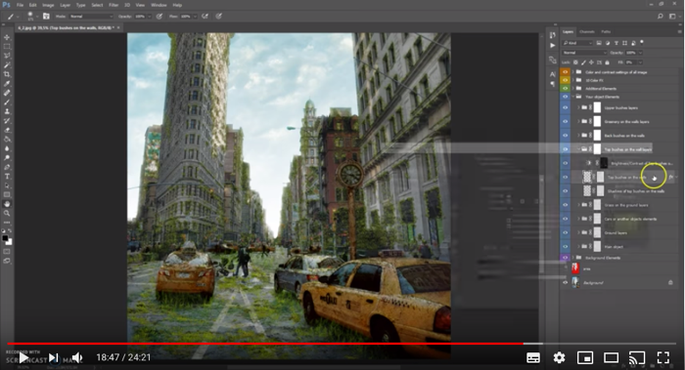Open the brush Mode dropdown
685x370 pixels.
tap(90, 17)
